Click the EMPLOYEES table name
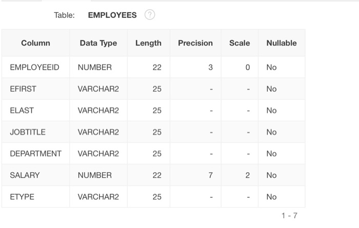 point(112,15)
